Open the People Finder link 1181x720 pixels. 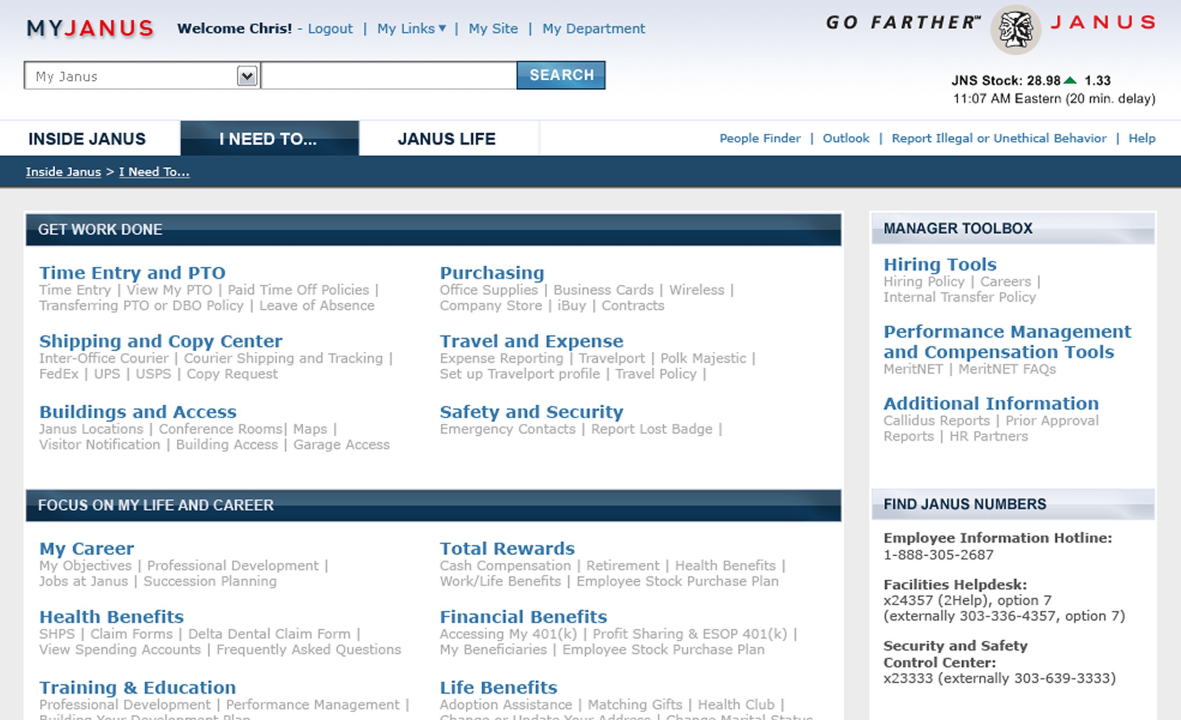pos(760,138)
